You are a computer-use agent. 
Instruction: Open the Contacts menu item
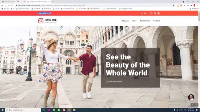point(157,21)
